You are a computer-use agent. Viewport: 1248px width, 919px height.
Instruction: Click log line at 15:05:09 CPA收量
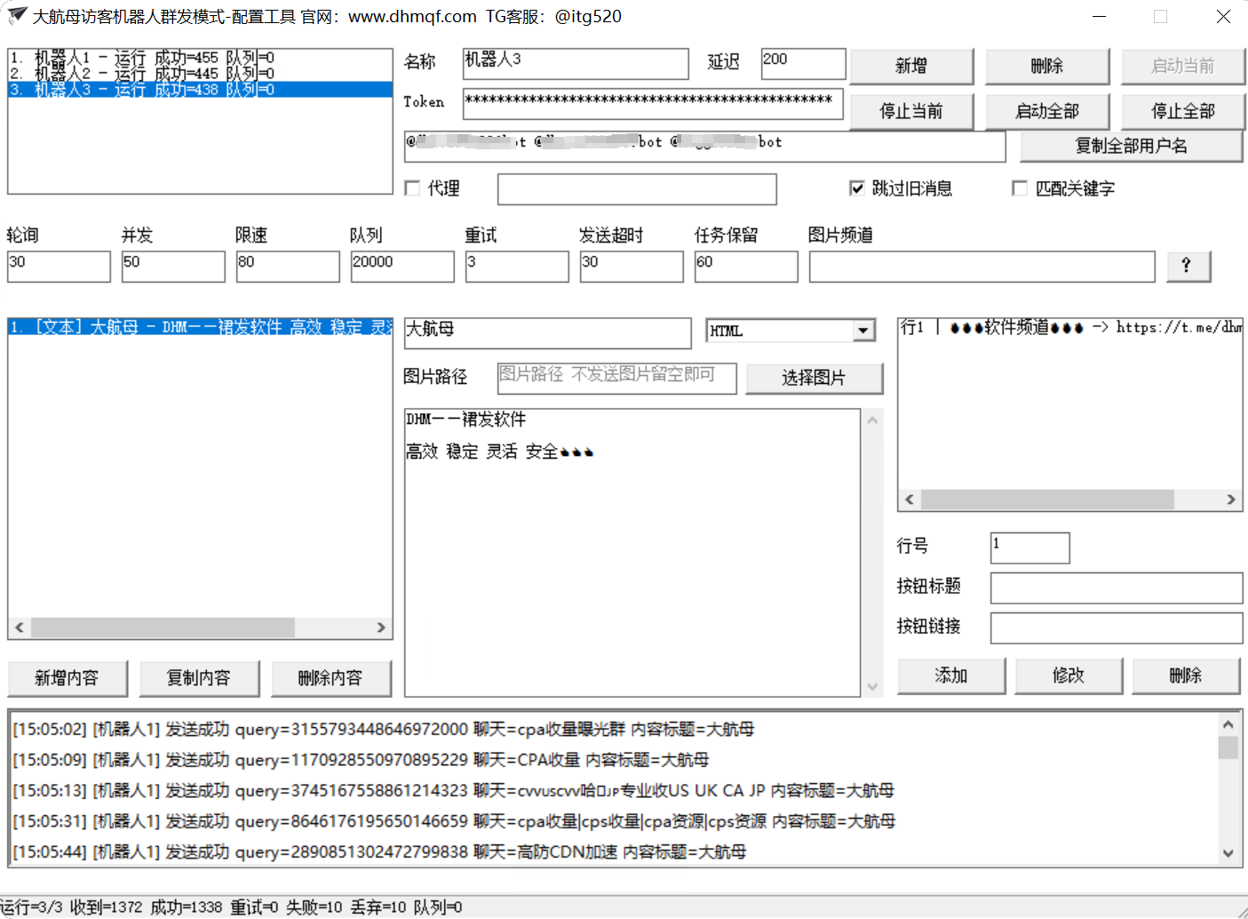362,760
